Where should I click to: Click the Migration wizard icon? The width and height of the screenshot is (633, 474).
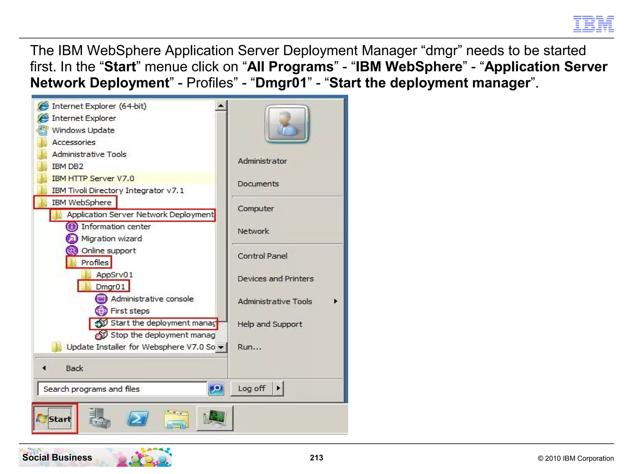(72, 239)
